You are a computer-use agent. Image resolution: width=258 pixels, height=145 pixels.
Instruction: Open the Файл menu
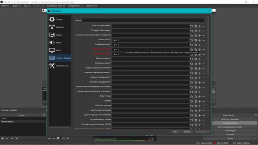[x=5, y=6]
